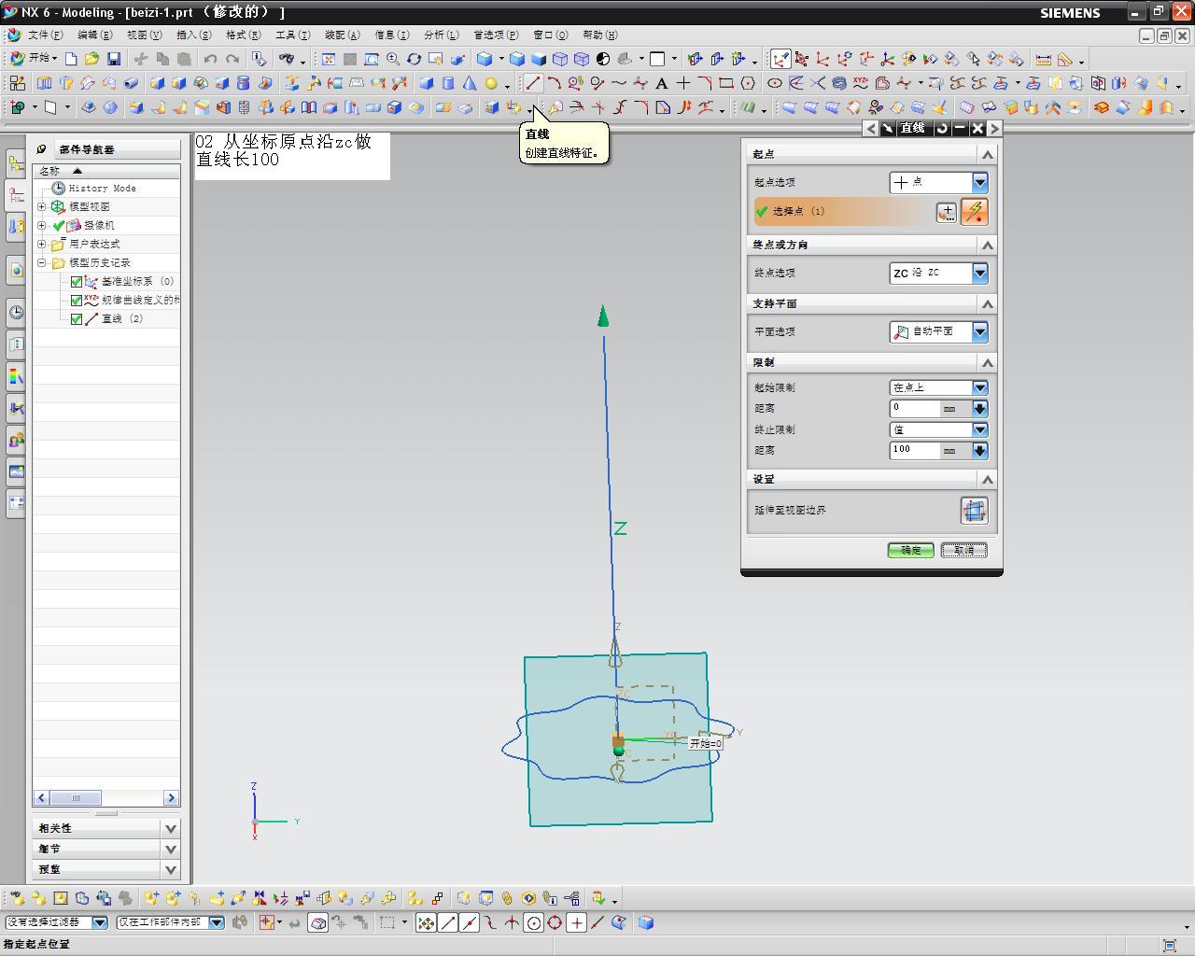This screenshot has width=1195, height=956.
Task: Enable snap to midpoint icon
Action: pos(470,923)
